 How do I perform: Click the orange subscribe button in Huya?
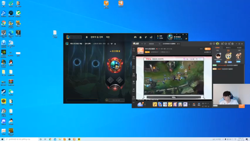(207, 49)
